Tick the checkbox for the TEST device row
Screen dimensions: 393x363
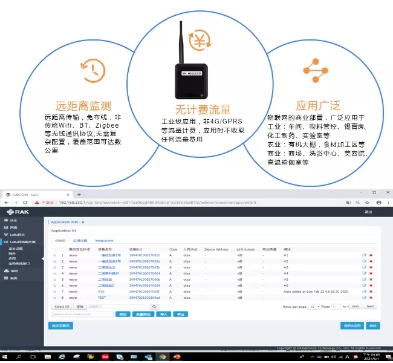point(54,298)
